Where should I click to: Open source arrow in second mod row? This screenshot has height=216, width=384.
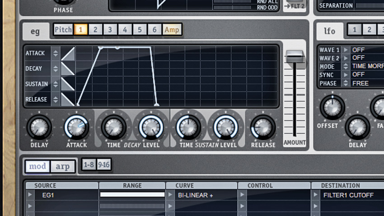click(30, 206)
